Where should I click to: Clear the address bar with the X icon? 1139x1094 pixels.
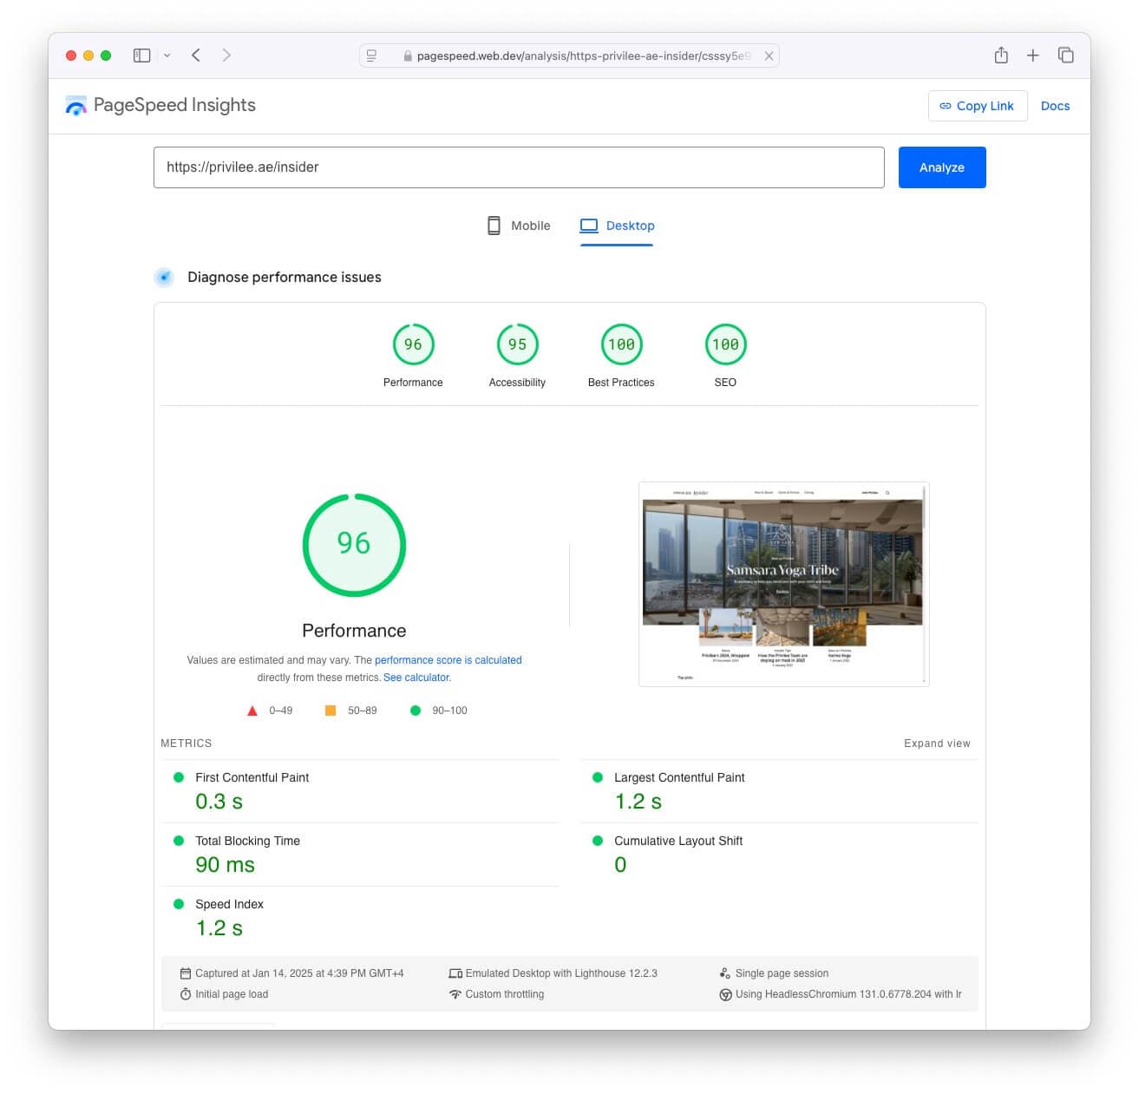[769, 56]
